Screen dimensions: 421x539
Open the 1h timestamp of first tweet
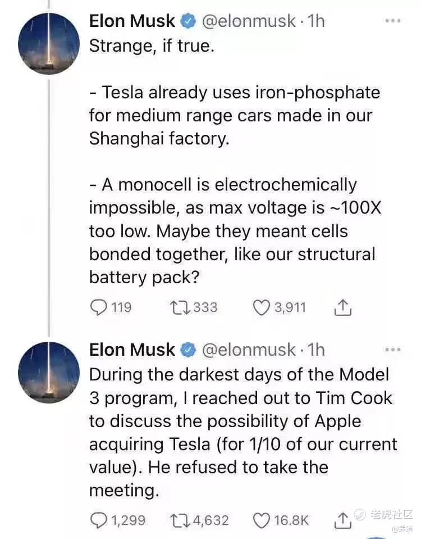(316, 21)
